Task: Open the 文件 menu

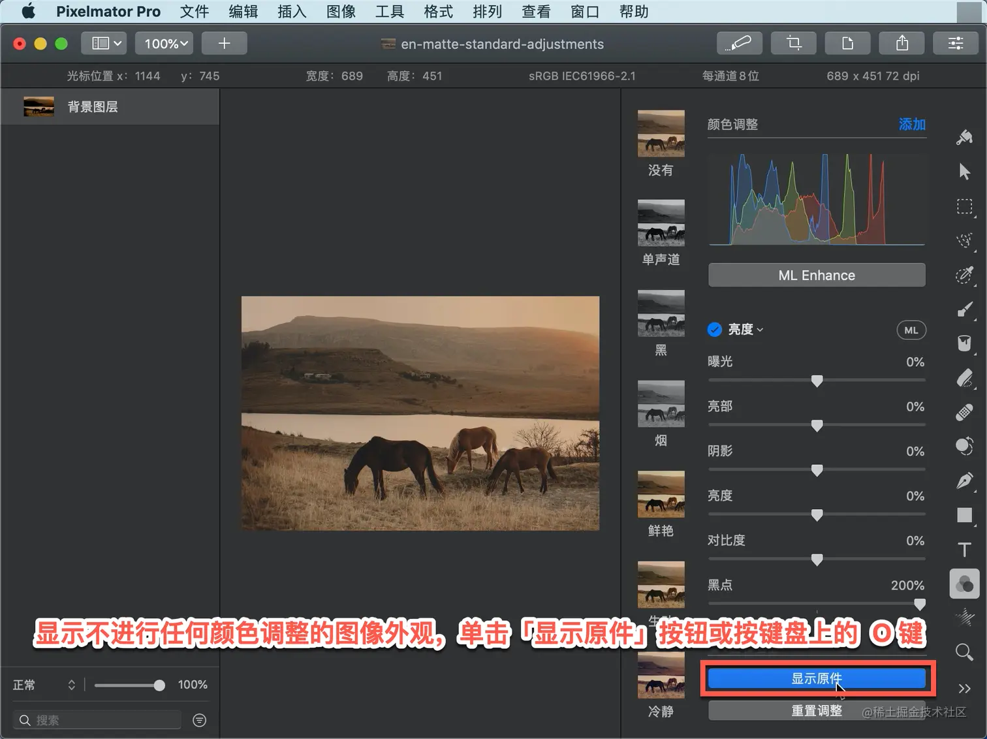Action: [x=195, y=11]
